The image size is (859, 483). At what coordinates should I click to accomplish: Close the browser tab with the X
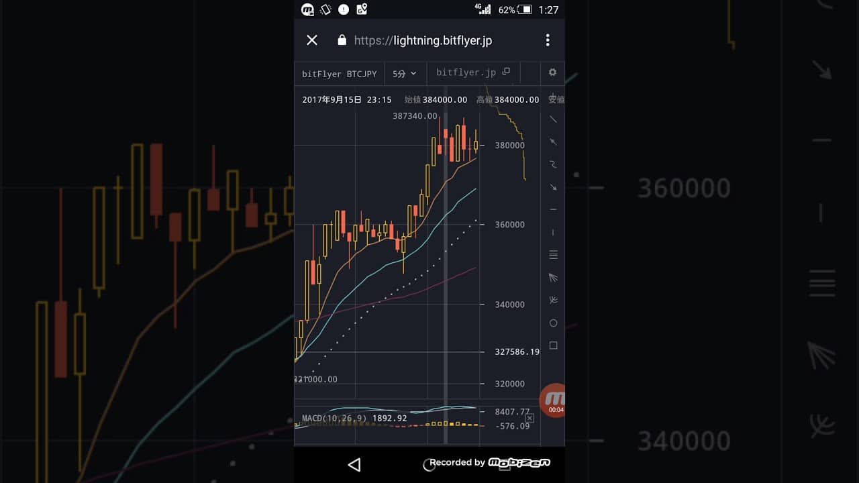[312, 40]
